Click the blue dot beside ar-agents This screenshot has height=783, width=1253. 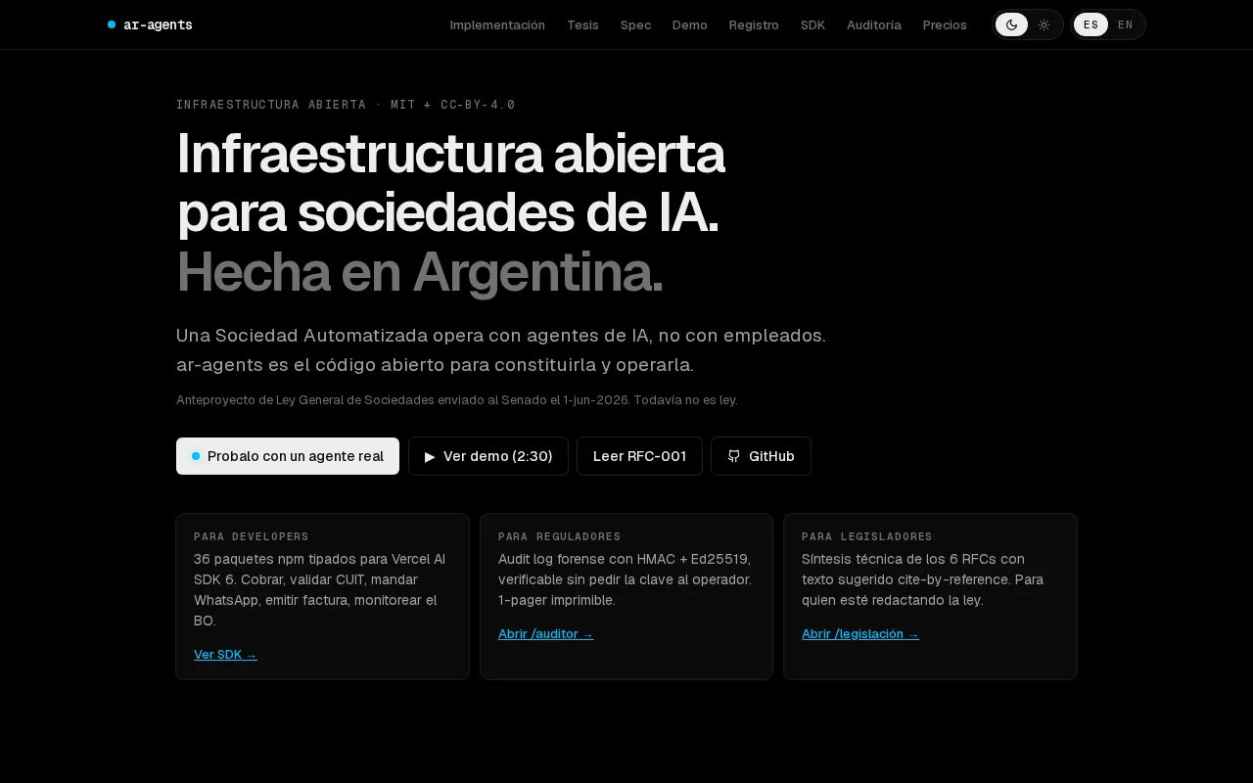[x=112, y=24]
